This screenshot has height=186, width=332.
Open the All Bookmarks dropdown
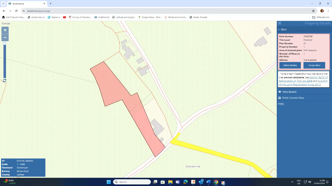(321, 17)
